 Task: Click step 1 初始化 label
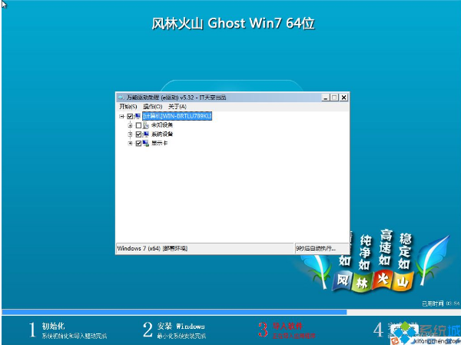pos(53,326)
